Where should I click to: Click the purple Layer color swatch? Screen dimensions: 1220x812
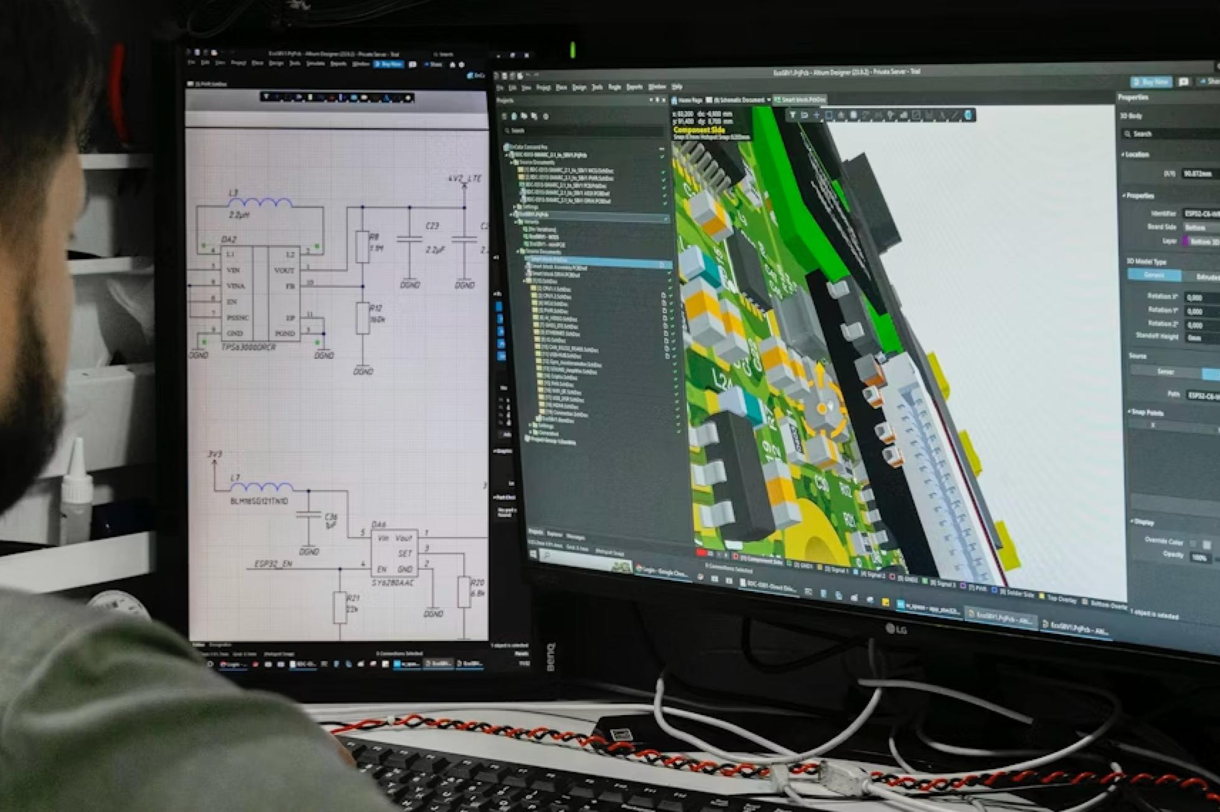1185,241
